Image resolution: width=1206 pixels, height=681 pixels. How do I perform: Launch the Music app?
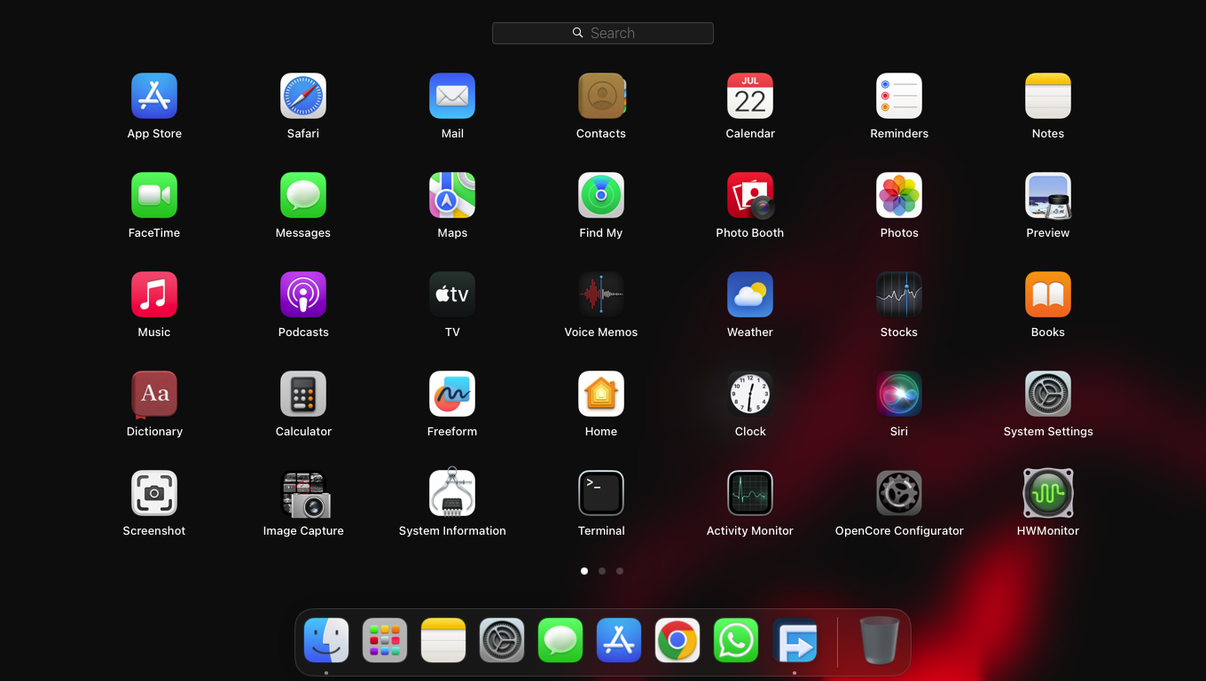(x=154, y=294)
